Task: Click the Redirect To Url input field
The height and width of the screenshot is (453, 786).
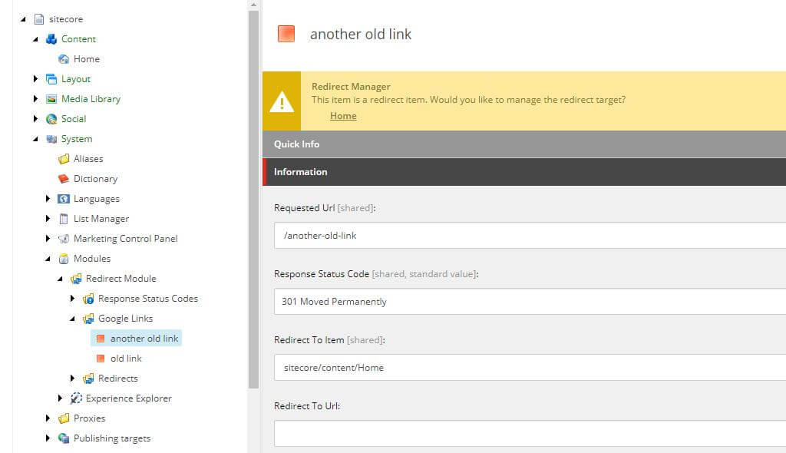Action: click(530, 434)
